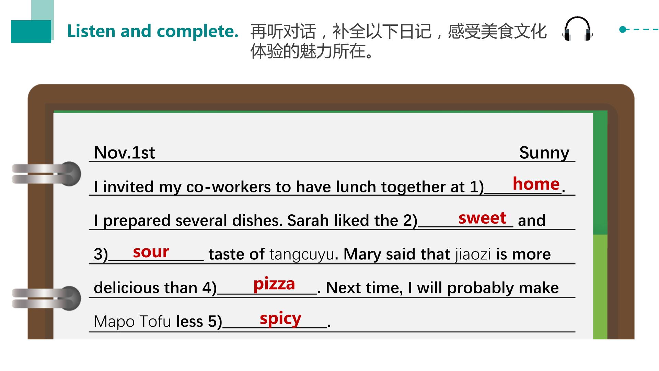Click the light green bookmark tab on notebook
659x371 pixels.
pyautogui.click(x=600, y=287)
